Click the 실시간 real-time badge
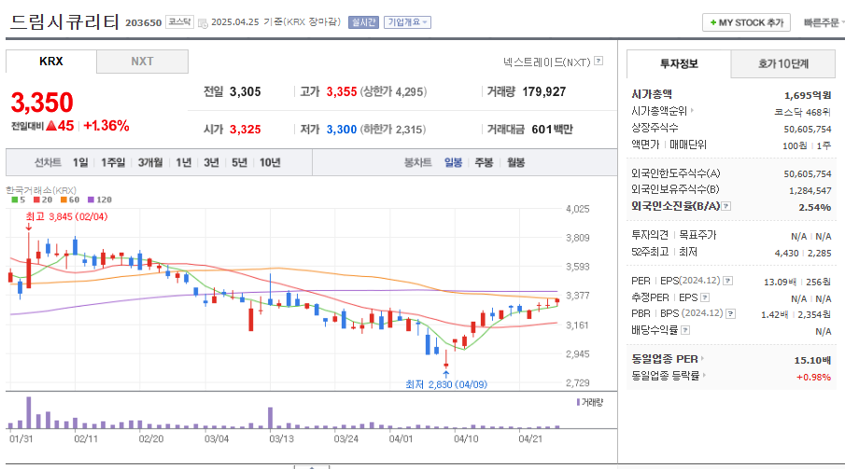845x469 pixels. pyautogui.click(x=364, y=22)
